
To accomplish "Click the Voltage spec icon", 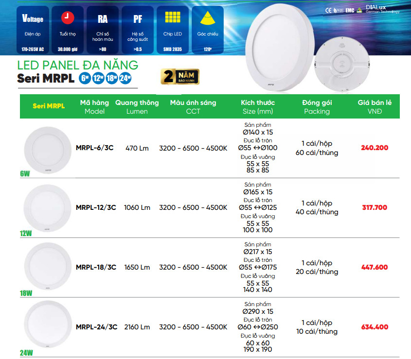I will click(33, 19).
